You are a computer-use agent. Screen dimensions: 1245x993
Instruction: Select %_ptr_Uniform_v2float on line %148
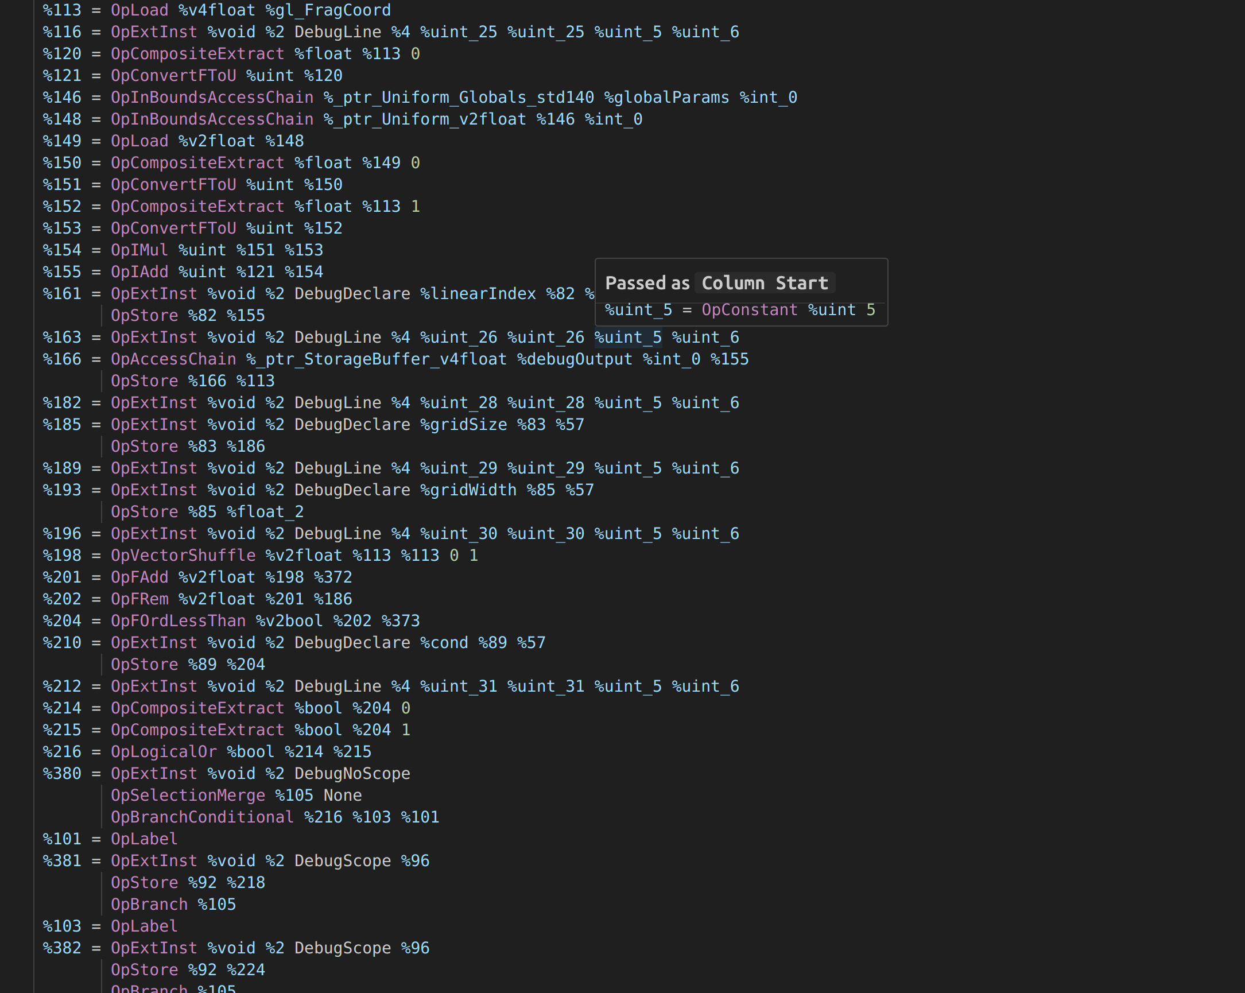[425, 119]
